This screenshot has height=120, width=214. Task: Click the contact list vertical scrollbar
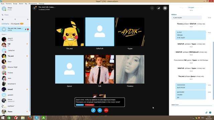pos(30,72)
